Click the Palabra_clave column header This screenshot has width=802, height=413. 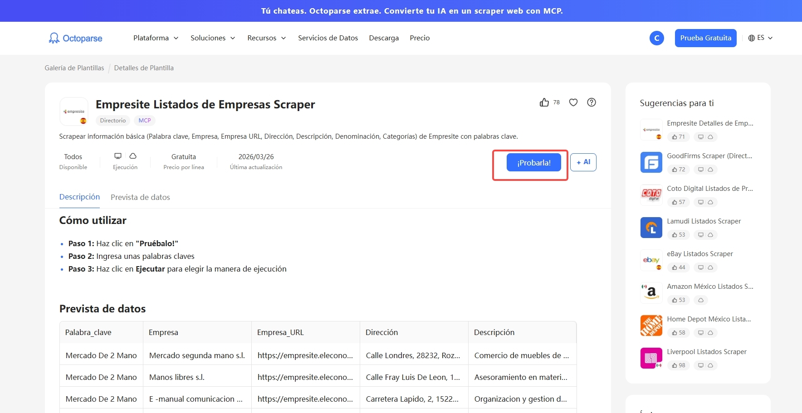tap(102, 332)
